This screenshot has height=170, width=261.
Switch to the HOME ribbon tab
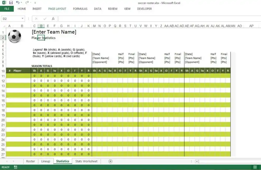tap(22, 9)
